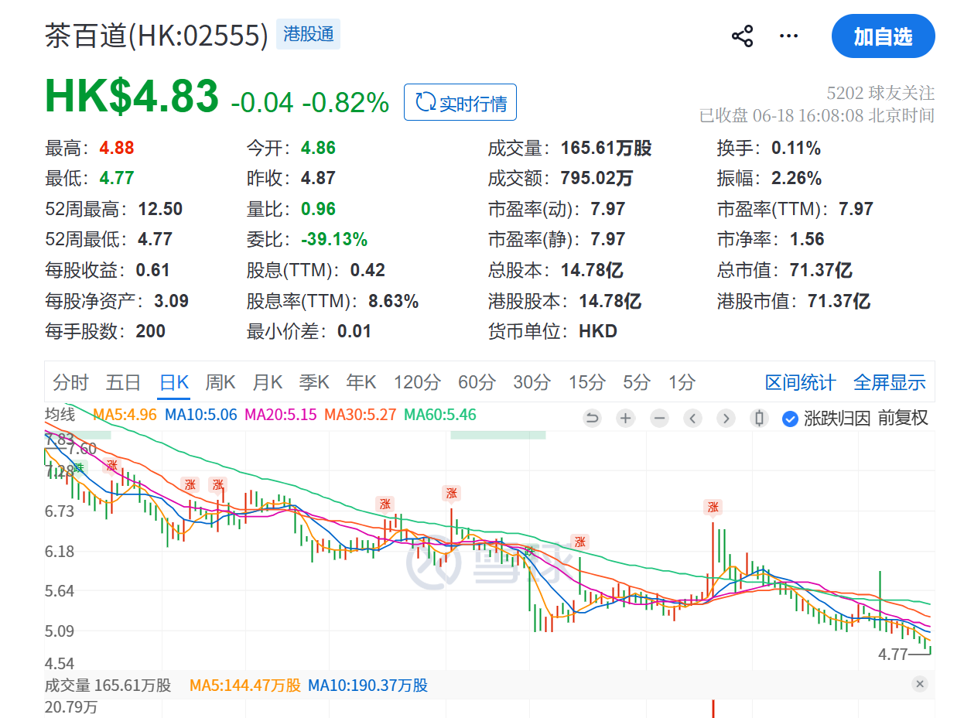Click the share icon next to the stock title
This screenshot has height=718, width=964.
pyautogui.click(x=742, y=36)
